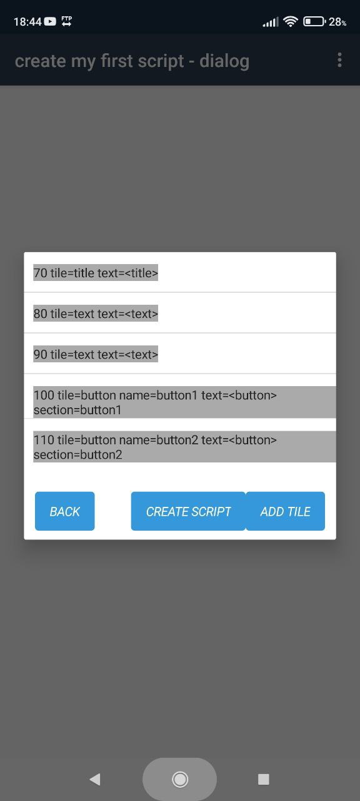The width and height of the screenshot is (360, 801).
Task: Tap the cellular signal bars icon
Action: click(x=271, y=22)
